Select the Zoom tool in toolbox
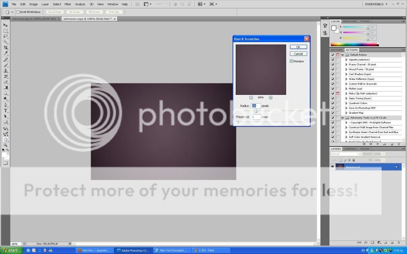 coord(6,145)
